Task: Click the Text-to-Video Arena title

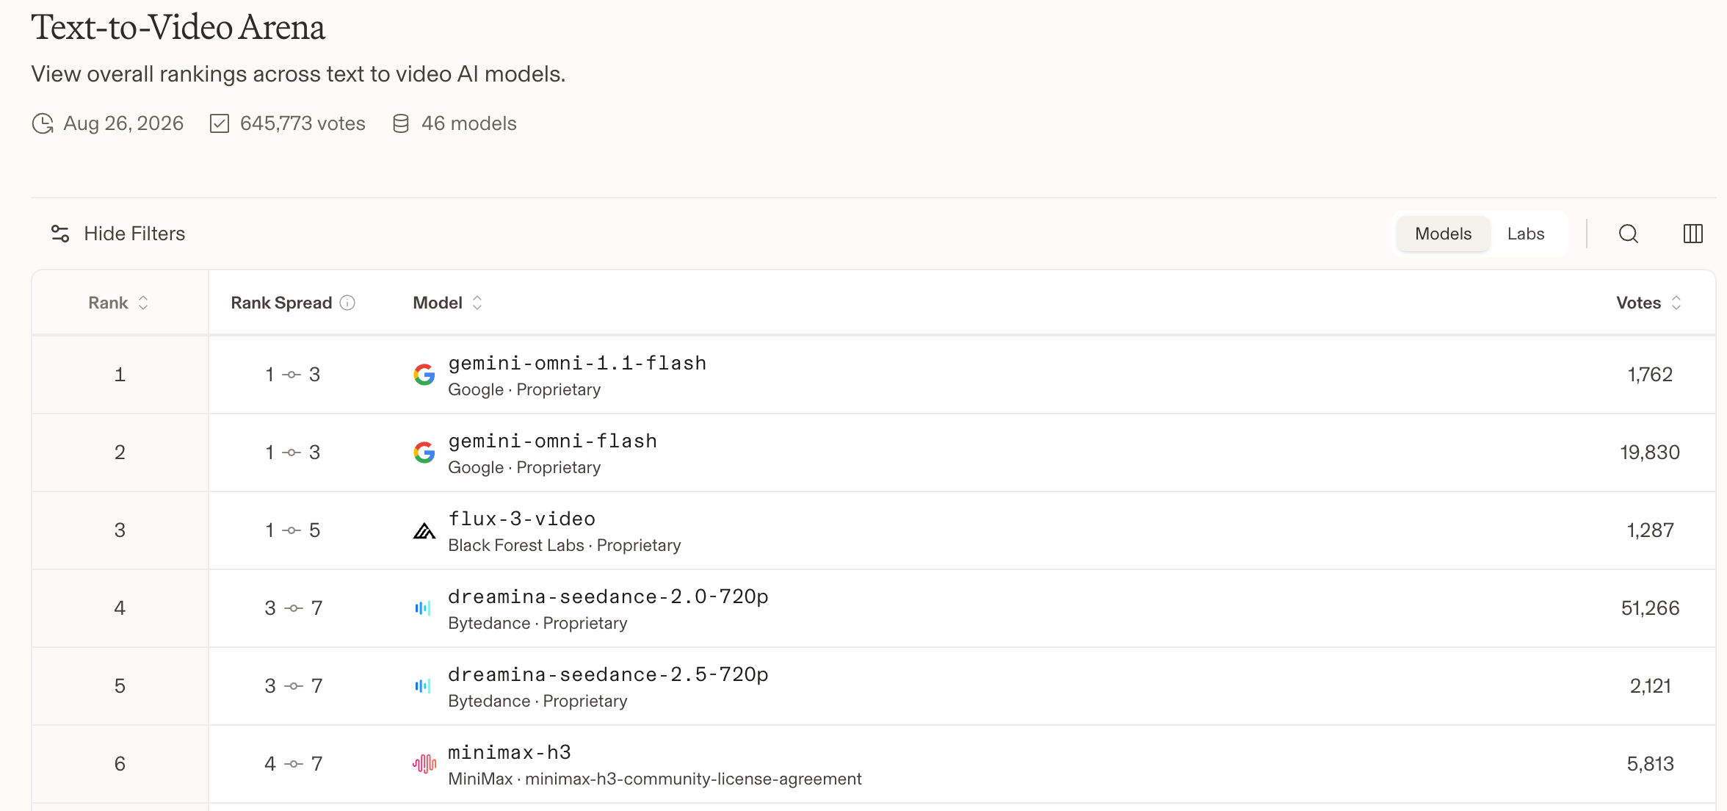Action: 178,28
